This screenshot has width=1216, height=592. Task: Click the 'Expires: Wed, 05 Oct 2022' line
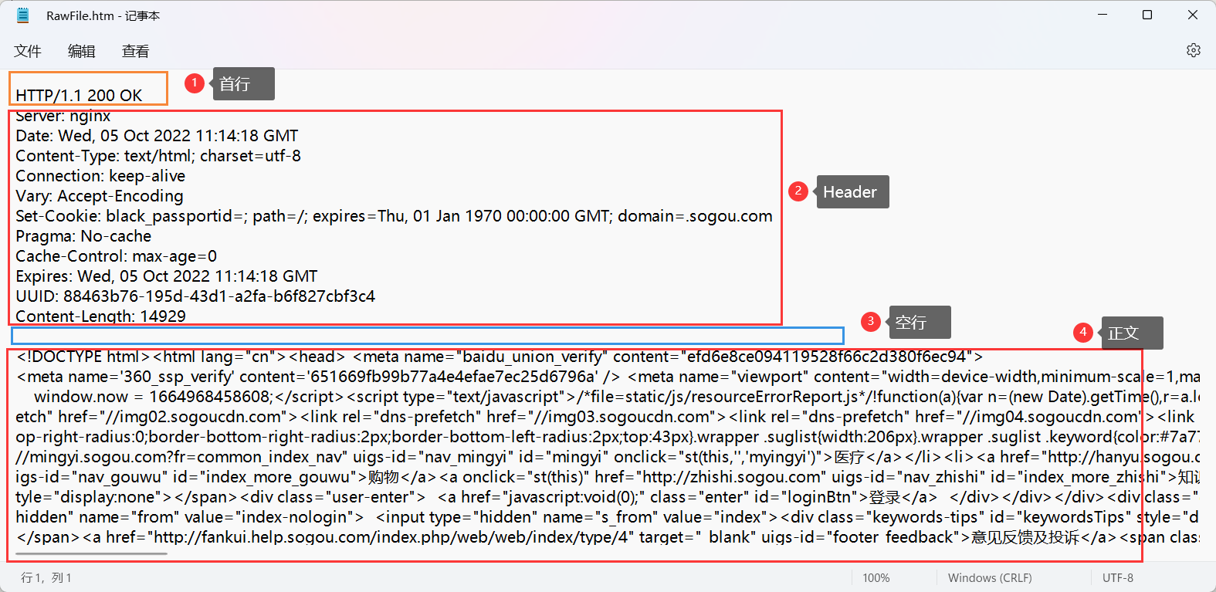pos(167,276)
